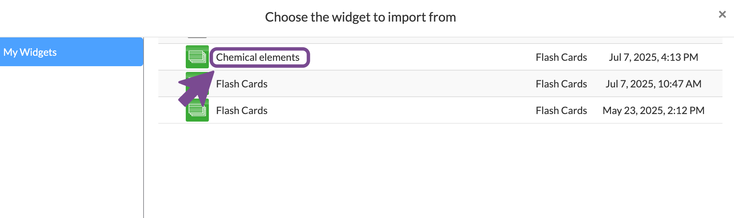Select the Flash Cards widget dated Jul 7, 10:47 AM

tap(242, 83)
